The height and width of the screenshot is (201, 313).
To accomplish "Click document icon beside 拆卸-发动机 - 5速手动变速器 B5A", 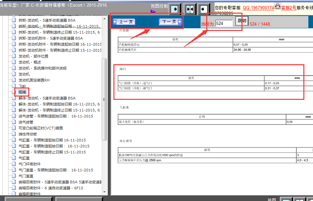I will point(14,20).
